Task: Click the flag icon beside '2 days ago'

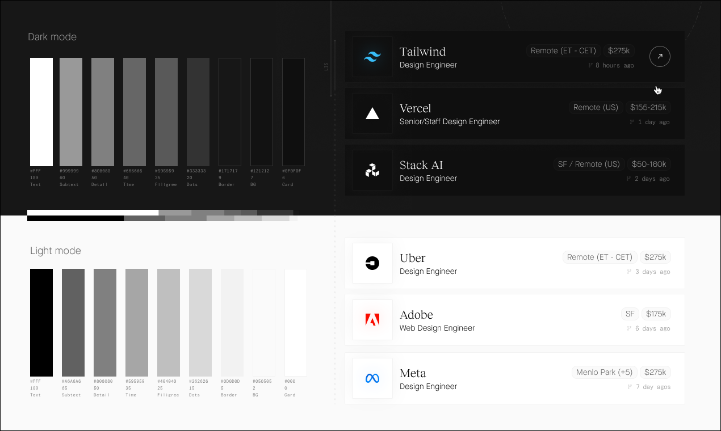Action: (628, 179)
